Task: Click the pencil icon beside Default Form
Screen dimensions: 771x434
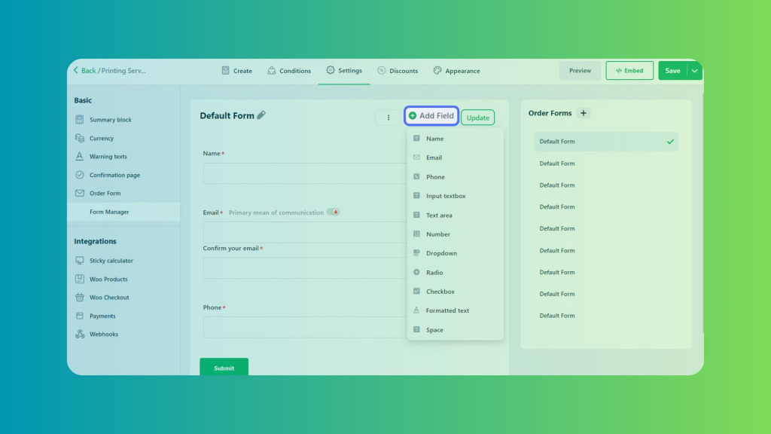Action: point(261,115)
